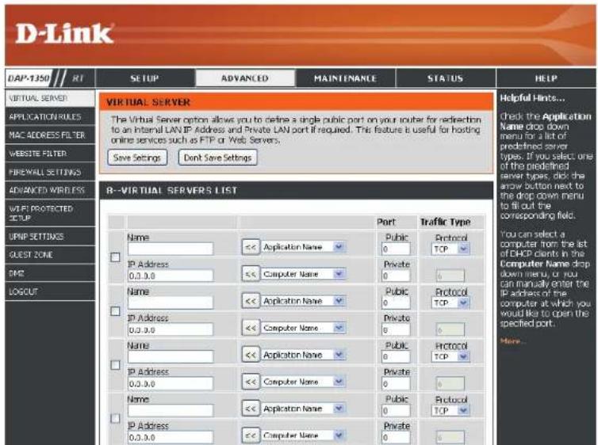
Task: Enable the first virtual server checkbox
Action: [115, 257]
